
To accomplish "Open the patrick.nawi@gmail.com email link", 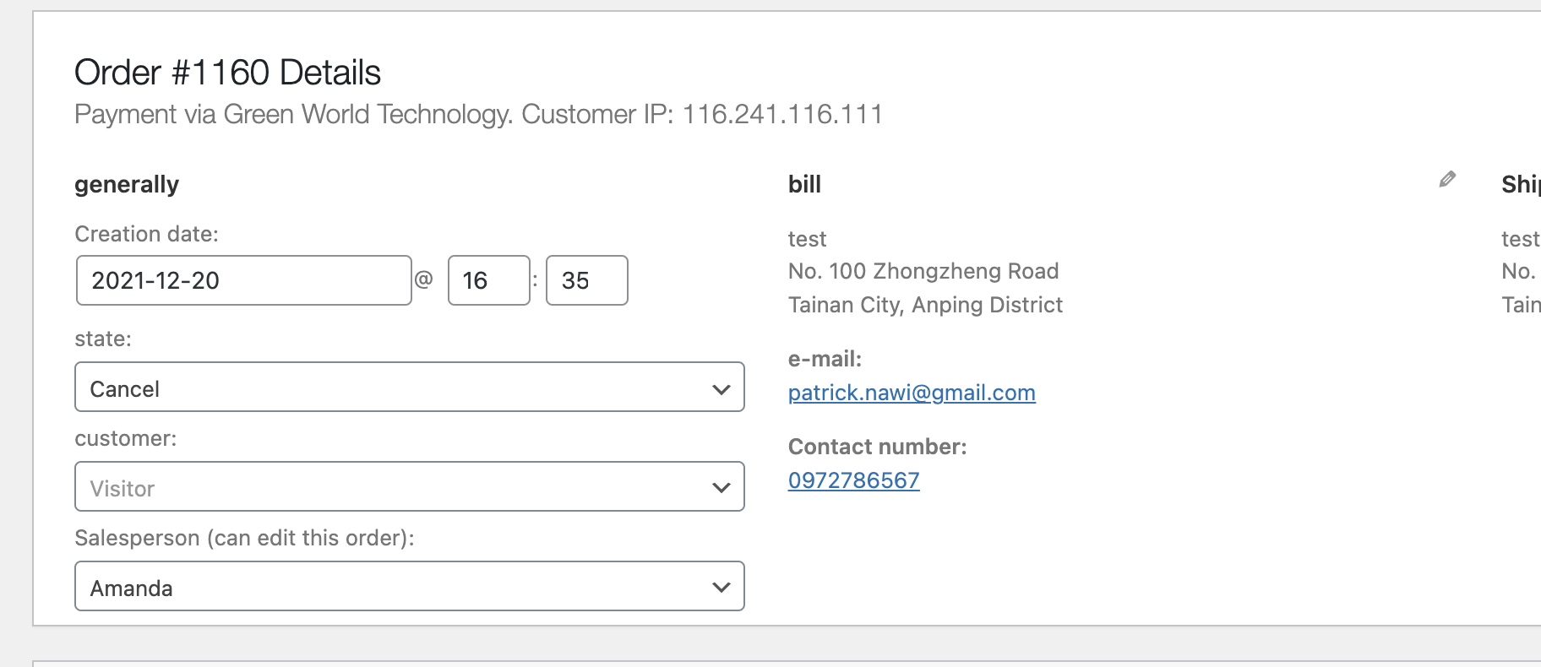I will [x=912, y=393].
